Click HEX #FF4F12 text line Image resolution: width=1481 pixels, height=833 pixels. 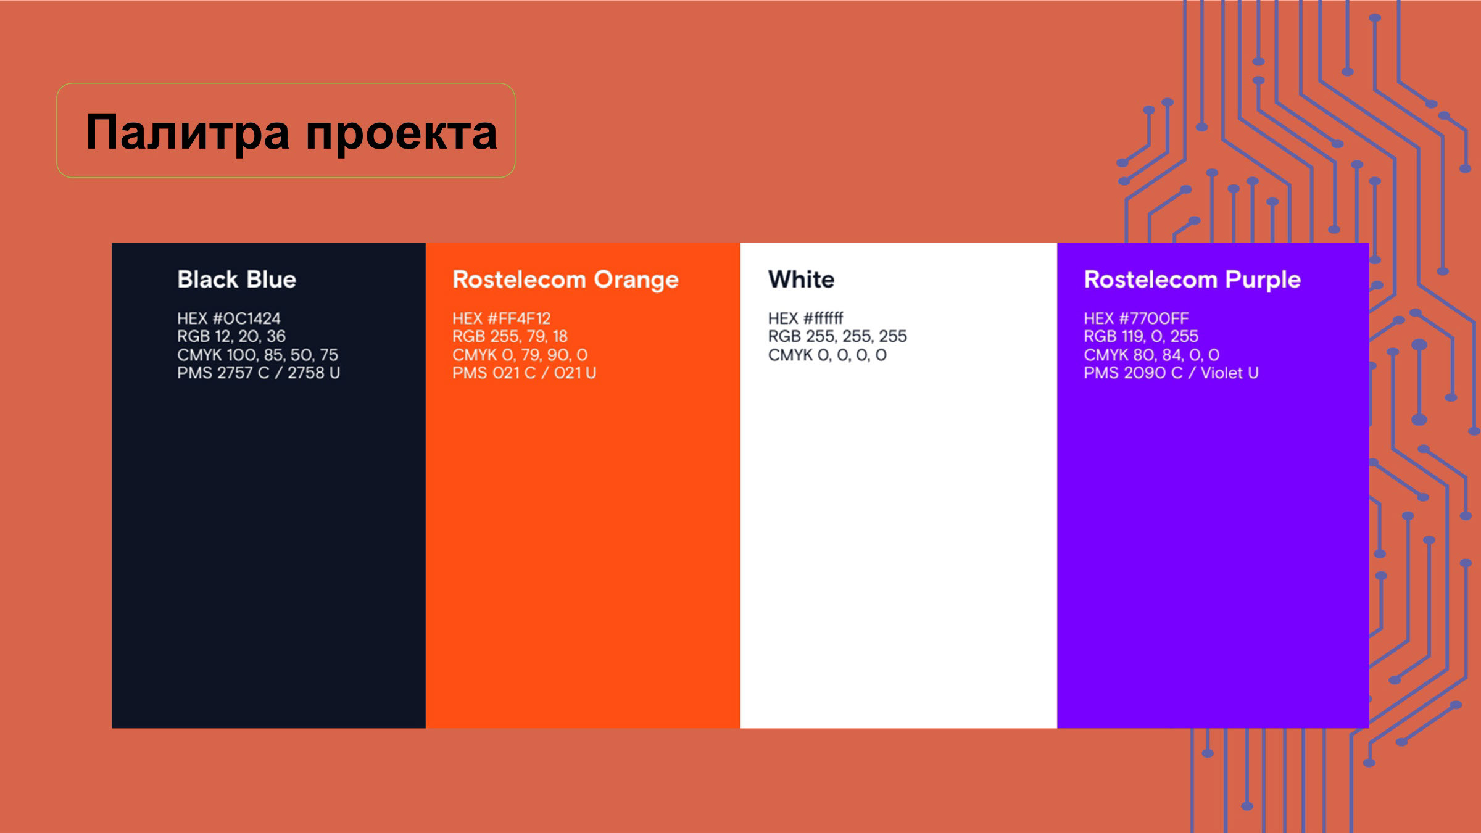(501, 318)
